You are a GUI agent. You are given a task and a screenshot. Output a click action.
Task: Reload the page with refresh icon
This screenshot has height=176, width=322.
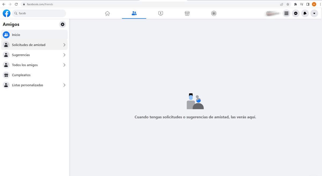[16, 4]
